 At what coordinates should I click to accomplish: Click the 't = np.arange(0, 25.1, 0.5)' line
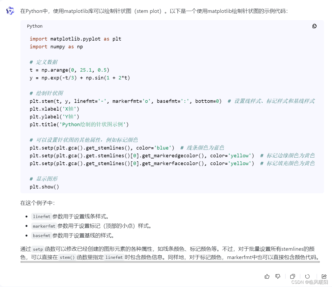(x=69, y=70)
